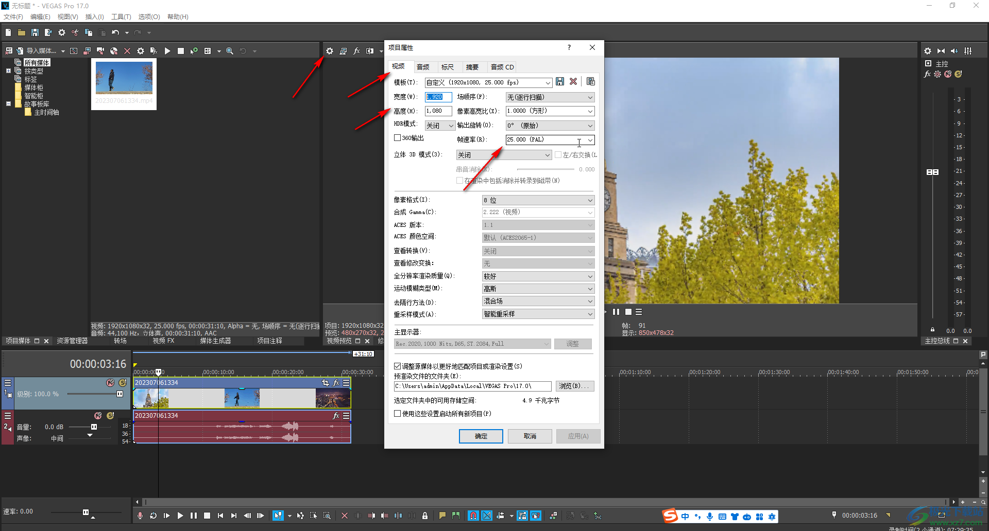Viewport: 989px width, 531px height.
Task: Toggle snapping magnet in timeline toolbar
Action: point(473,516)
